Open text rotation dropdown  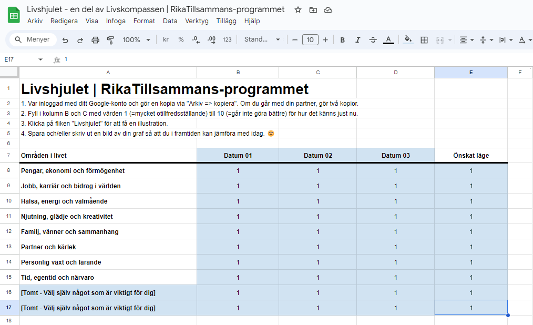coord(525,40)
